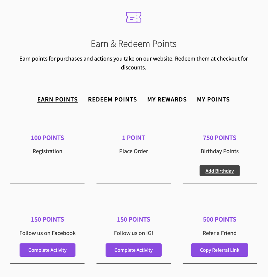Click the Place Order label
Image resolution: width=268 pixels, height=277 pixels.
pyautogui.click(x=133, y=151)
